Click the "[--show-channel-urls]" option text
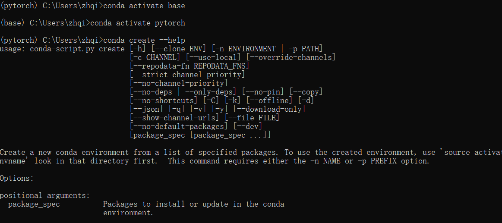502x223 pixels. [174, 118]
